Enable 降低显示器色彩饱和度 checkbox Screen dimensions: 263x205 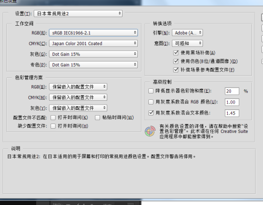pos(151,91)
